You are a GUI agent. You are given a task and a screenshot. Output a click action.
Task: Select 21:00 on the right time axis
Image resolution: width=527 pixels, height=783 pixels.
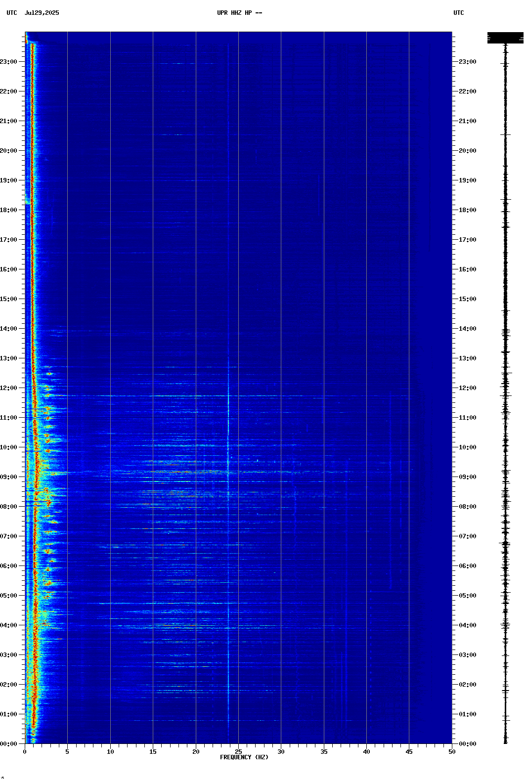(468, 121)
